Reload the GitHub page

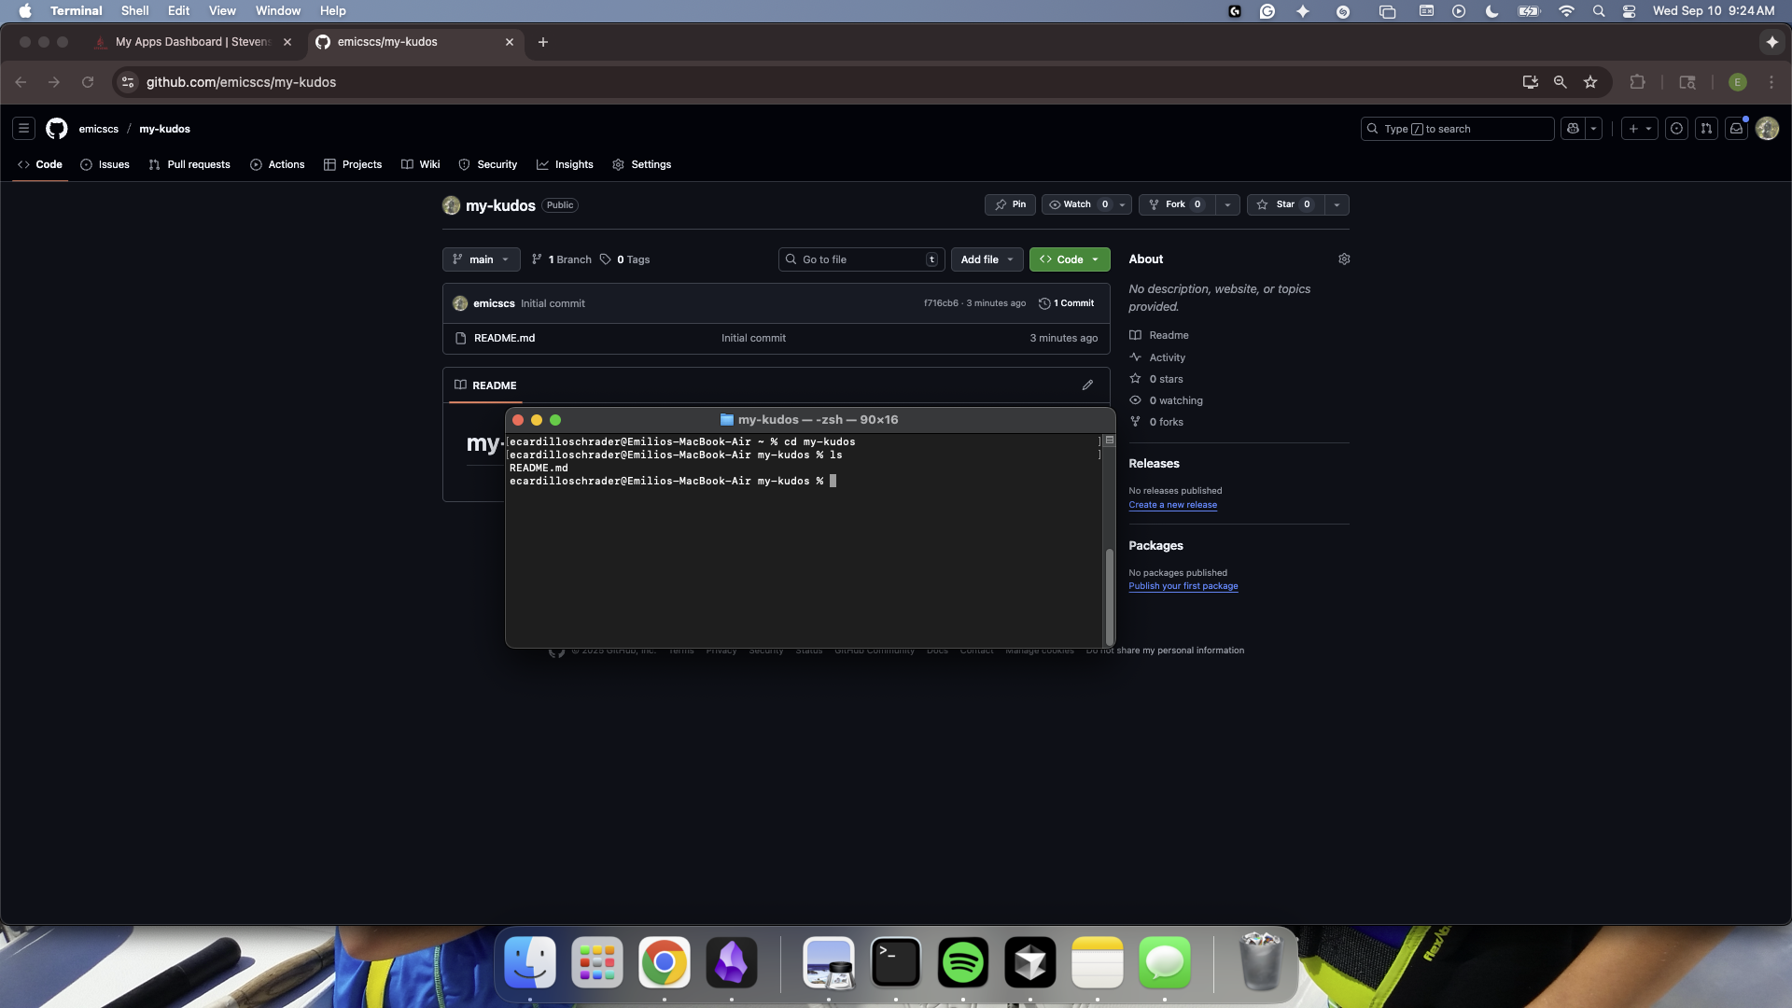pos(88,82)
